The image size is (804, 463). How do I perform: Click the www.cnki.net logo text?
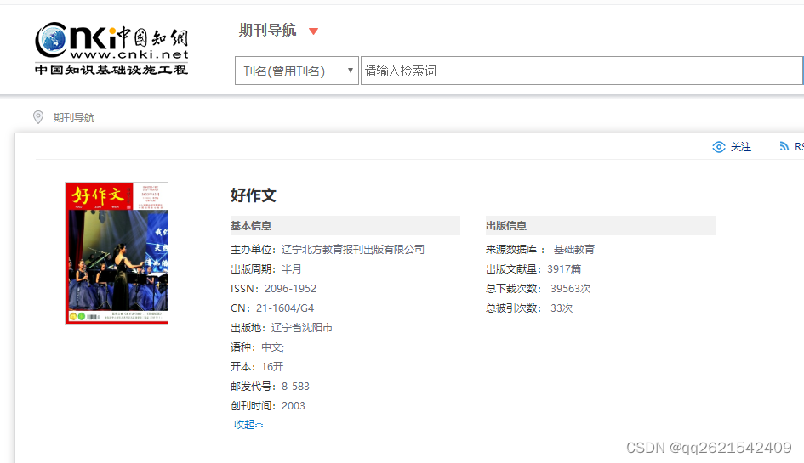point(129,54)
